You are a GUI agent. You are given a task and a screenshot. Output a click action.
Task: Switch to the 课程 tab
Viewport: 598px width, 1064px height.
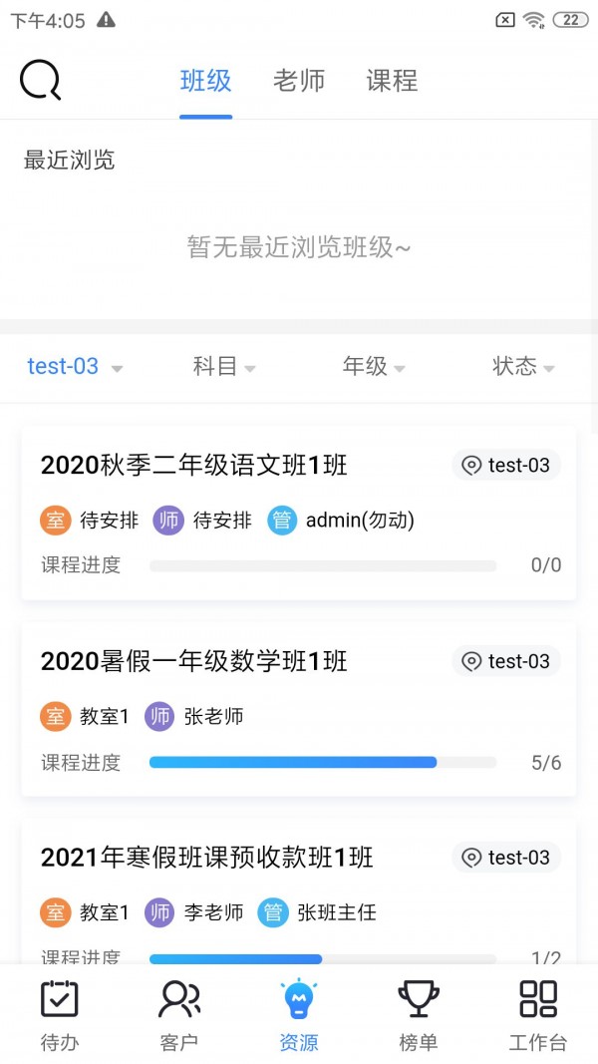[x=391, y=81]
